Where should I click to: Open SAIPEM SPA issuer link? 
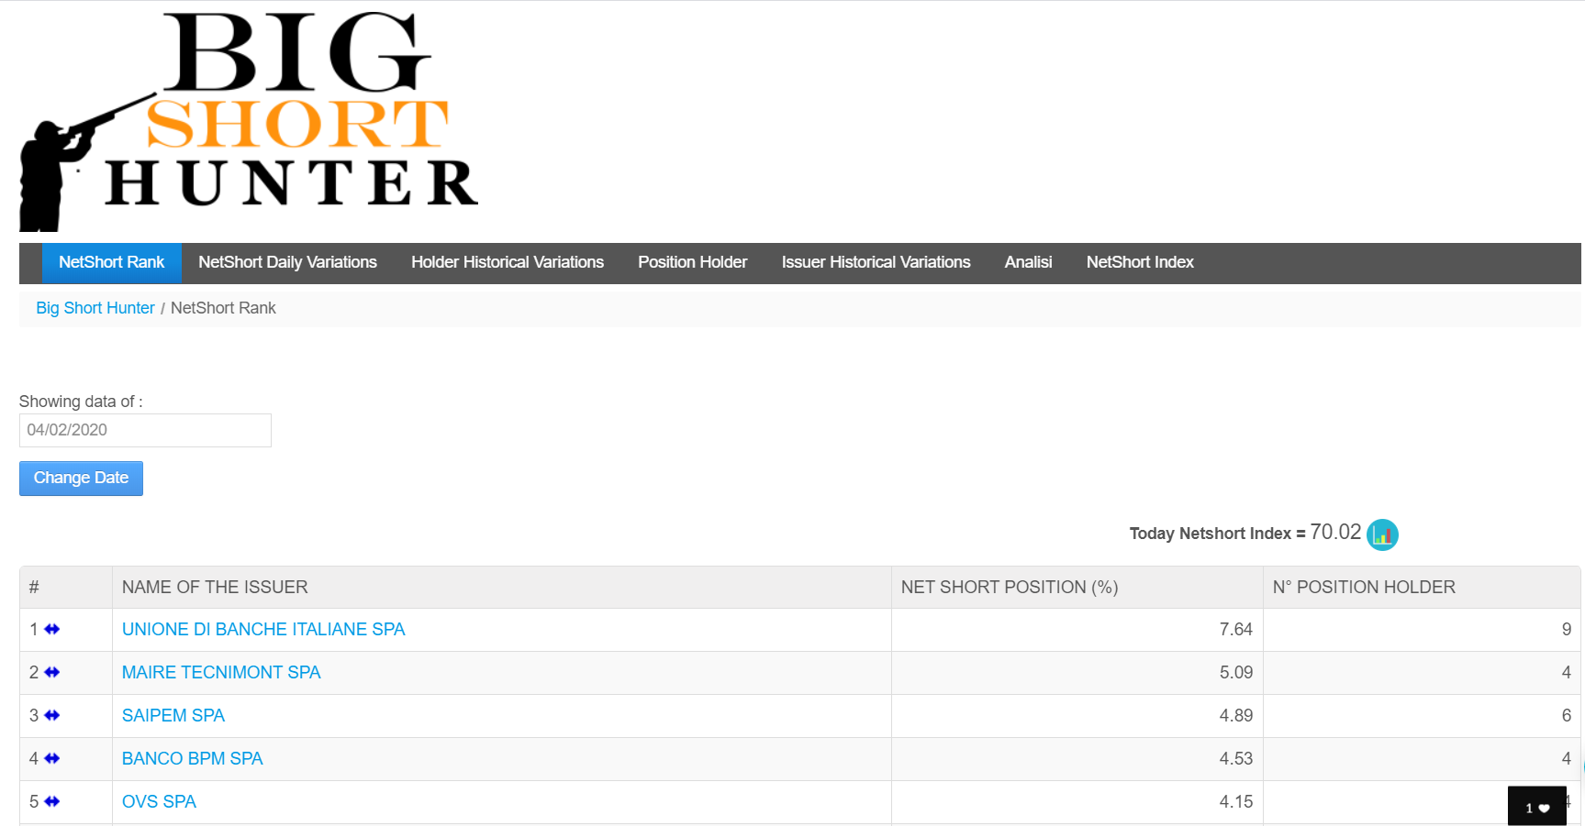173,716
